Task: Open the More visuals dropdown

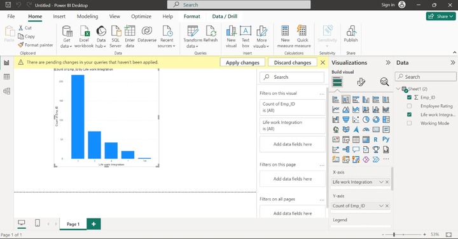Action: coord(261,37)
